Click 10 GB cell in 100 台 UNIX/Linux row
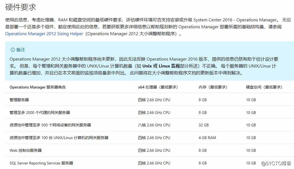 [251, 138]
